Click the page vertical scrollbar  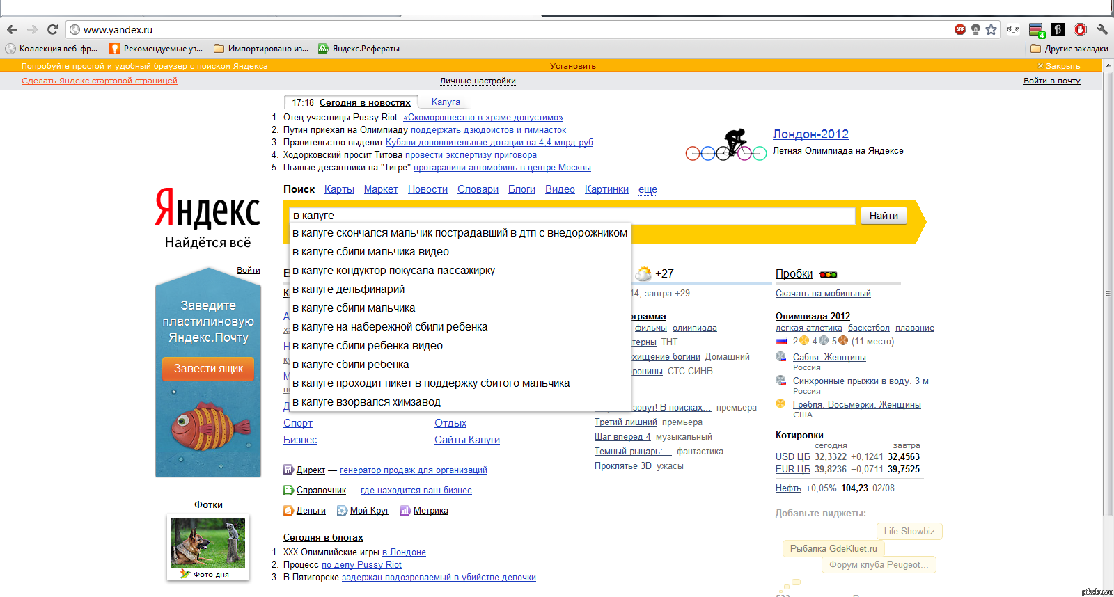pyautogui.click(x=1108, y=292)
